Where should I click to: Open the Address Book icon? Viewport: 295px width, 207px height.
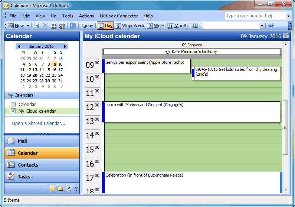pos(196,26)
